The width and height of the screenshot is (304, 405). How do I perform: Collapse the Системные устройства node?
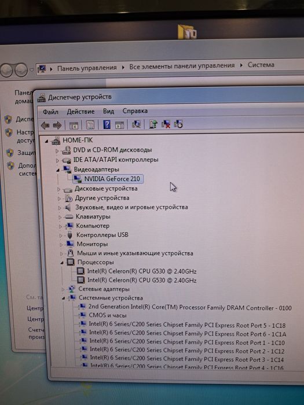point(63,299)
